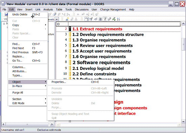Open the User menu
Image resolution: width=186 pixels, height=133 pixels.
tap(94, 9)
